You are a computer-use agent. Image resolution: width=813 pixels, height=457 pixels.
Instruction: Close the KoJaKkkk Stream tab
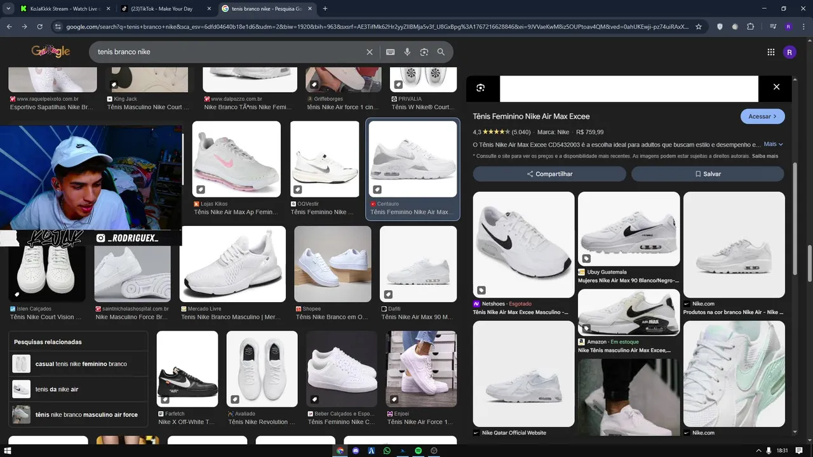pyautogui.click(x=107, y=8)
